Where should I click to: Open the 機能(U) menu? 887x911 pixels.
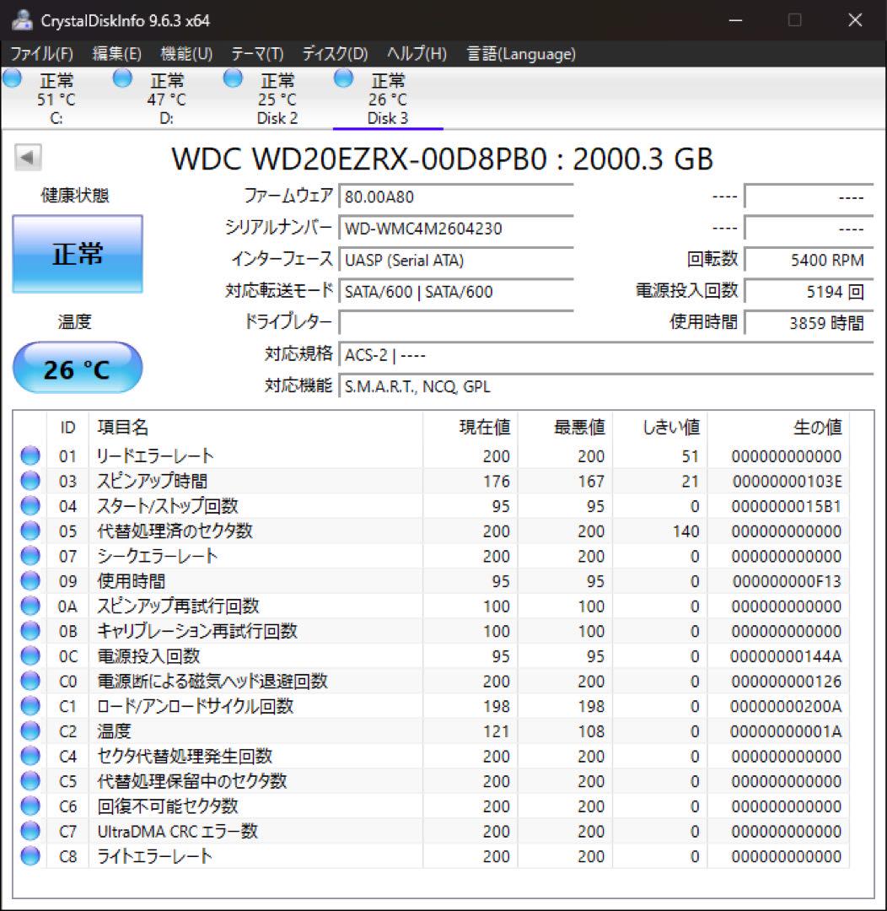(186, 54)
